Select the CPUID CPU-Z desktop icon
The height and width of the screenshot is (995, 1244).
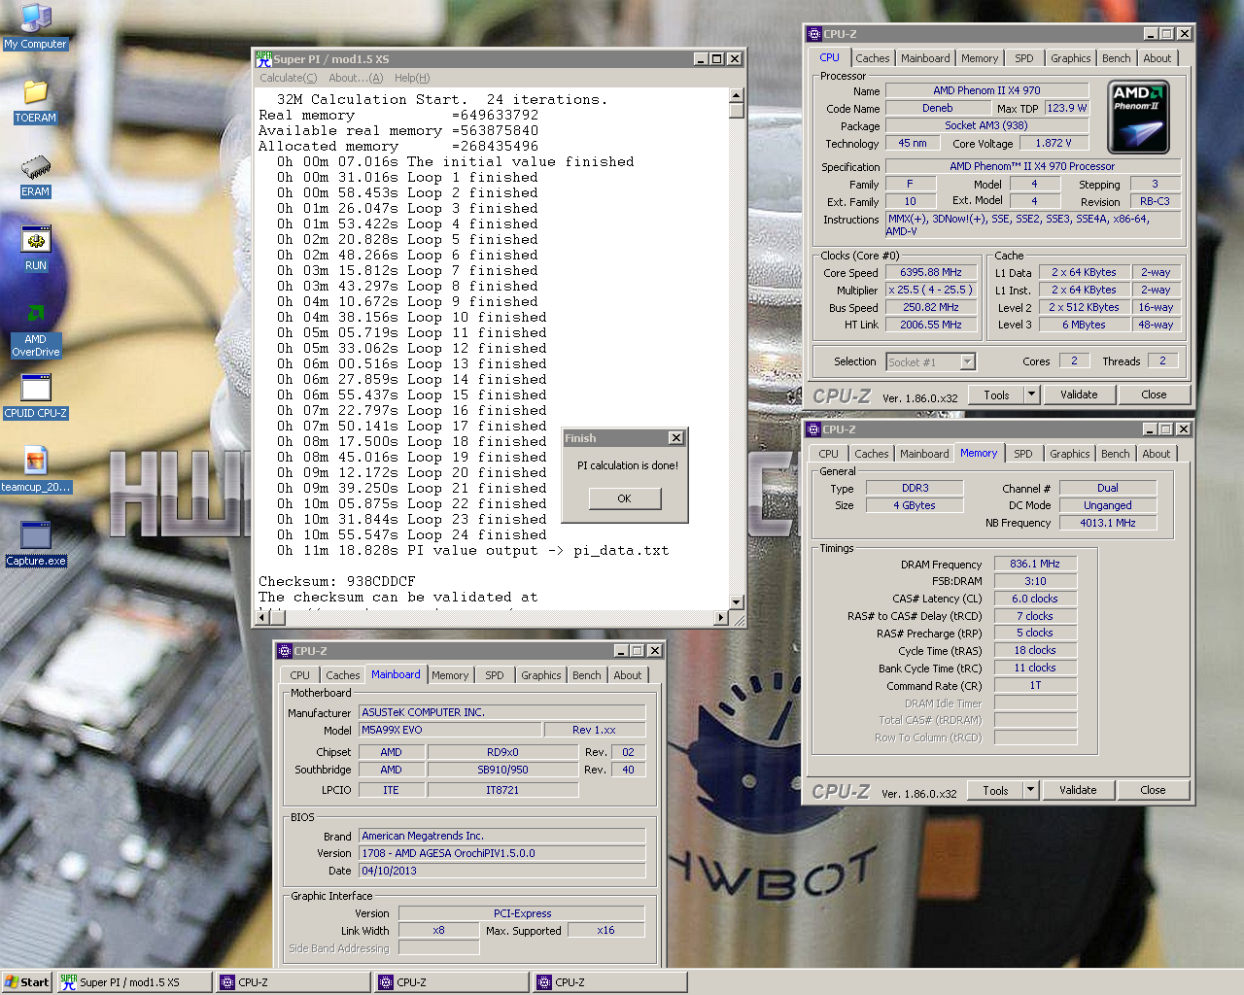35,396
